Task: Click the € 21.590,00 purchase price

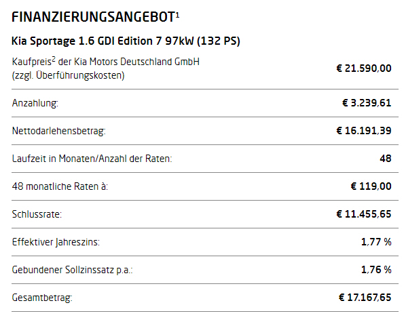Action: pyautogui.click(x=364, y=68)
